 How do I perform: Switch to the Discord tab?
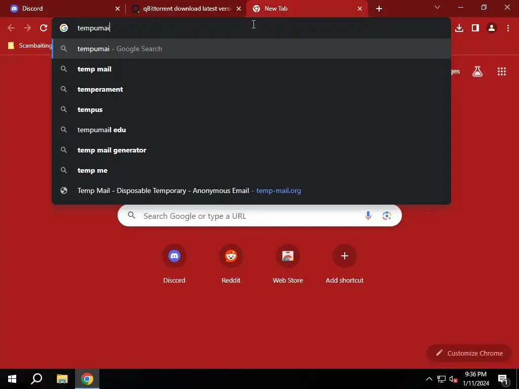[63, 9]
